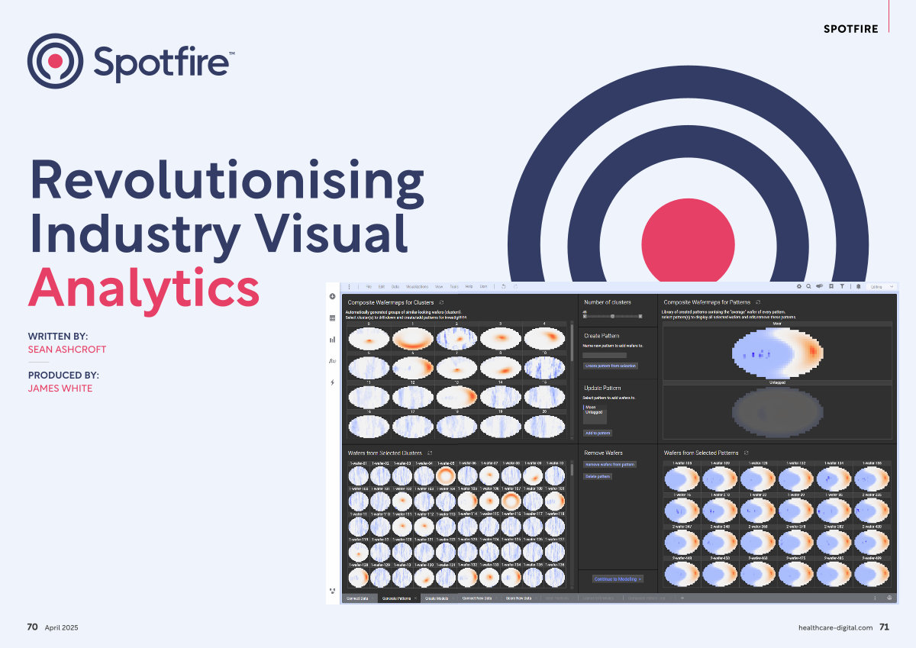Open the comments speech-bubble icon

(x=819, y=286)
